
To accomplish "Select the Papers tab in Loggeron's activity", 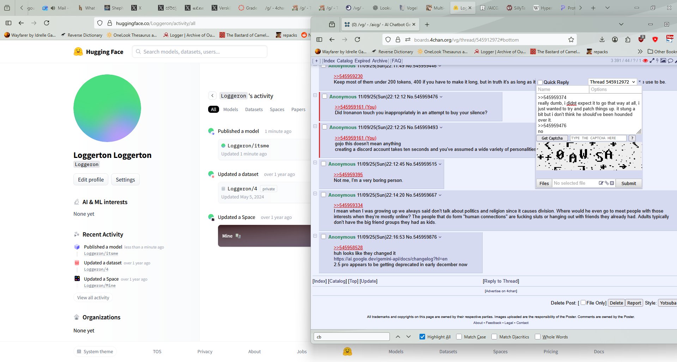I will click(298, 109).
